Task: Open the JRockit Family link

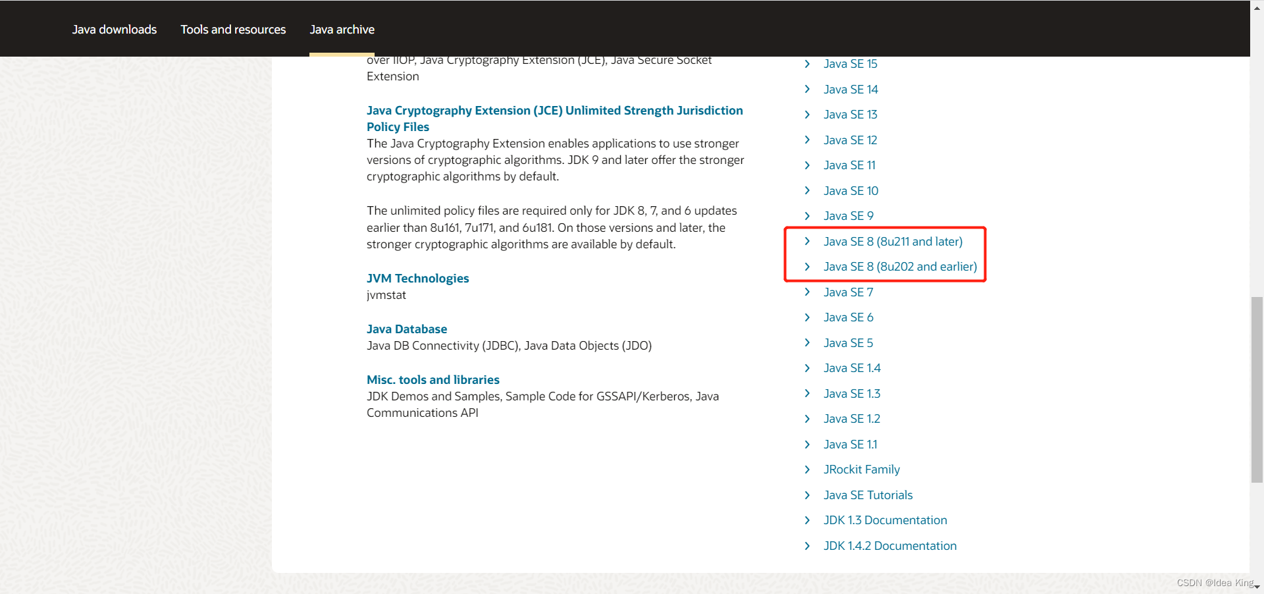Action: [861, 470]
